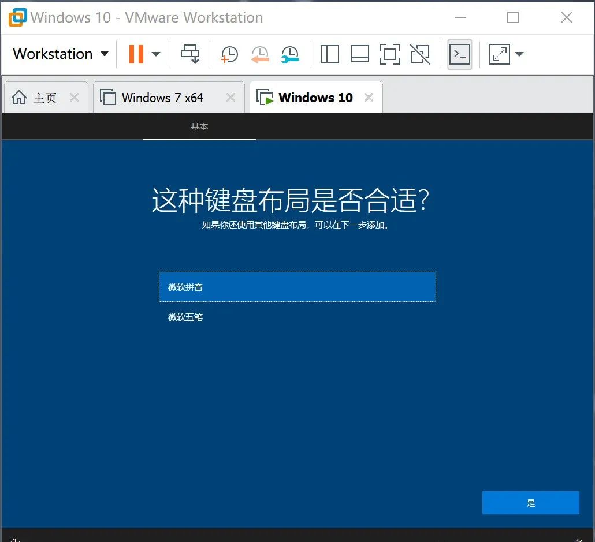Toggle the thumbnail bar visibility
The image size is (595, 542).
click(360, 54)
